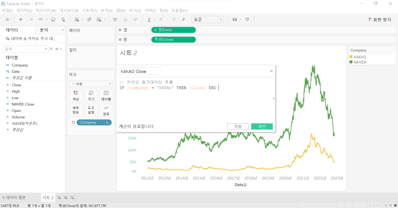
Task: Open the 데이터(D) menu
Action: tap(25, 10)
